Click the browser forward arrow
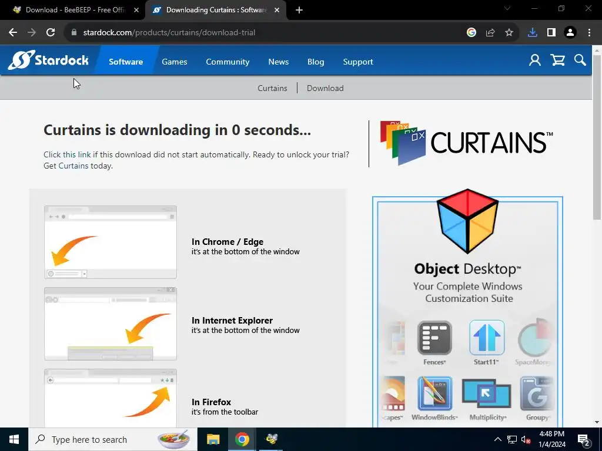This screenshot has height=451, width=602. 32,33
